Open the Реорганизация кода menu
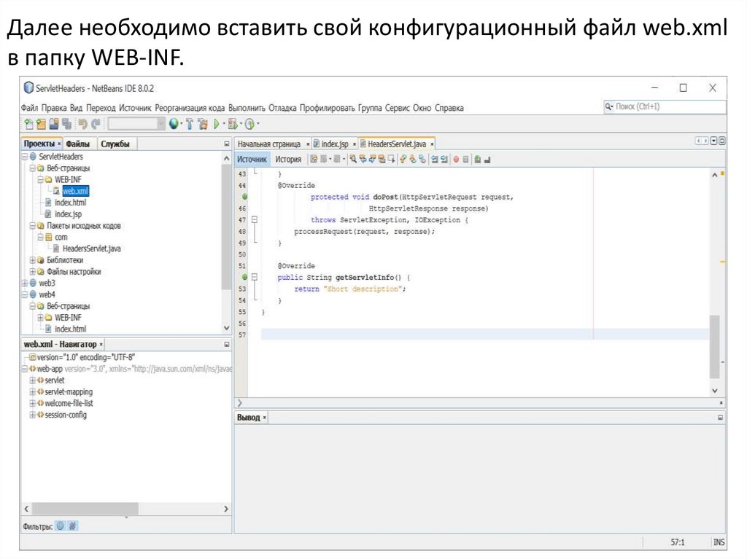This screenshot has width=747, height=559. click(190, 108)
